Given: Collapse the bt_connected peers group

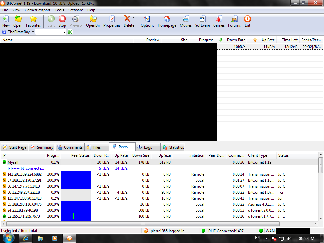Looking at the screenshot, I should [9, 168].
